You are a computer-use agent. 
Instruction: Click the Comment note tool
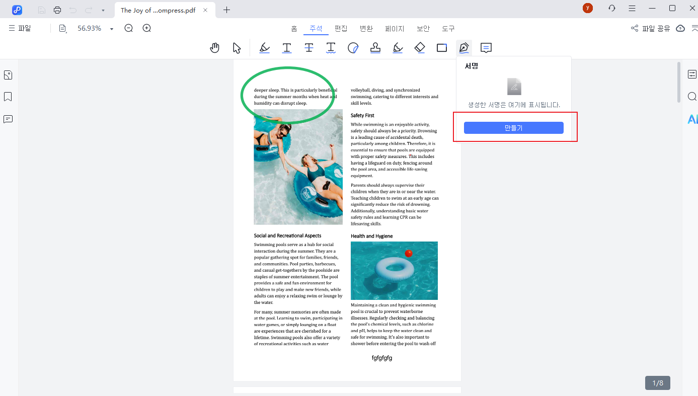pos(486,48)
